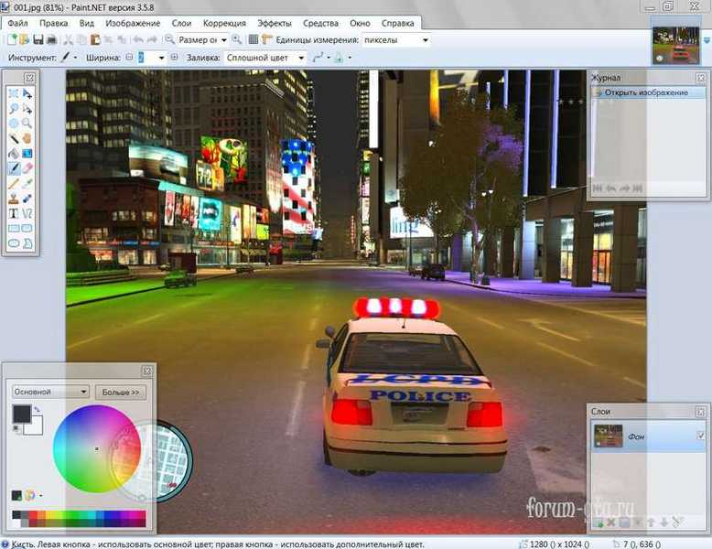
Task: Click the New image toolbar icon
Action: pos(11,40)
